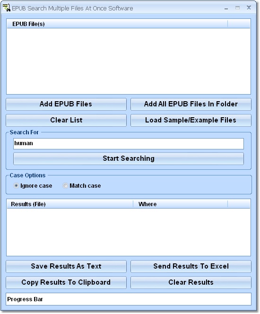260x314 pixels.
Task: Click the Where column header
Action: pyautogui.click(x=180, y=204)
